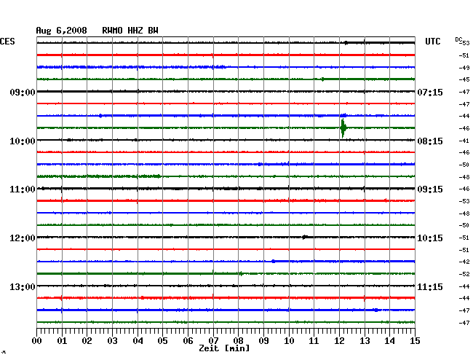
Task: Click the date label Aug 6,2008
Action: 61,31
